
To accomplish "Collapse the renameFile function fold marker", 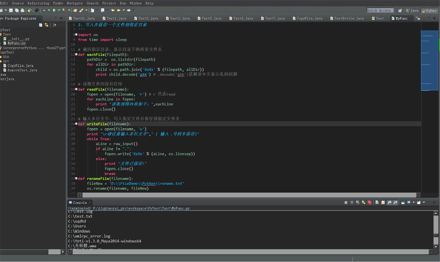I will (76, 178).
